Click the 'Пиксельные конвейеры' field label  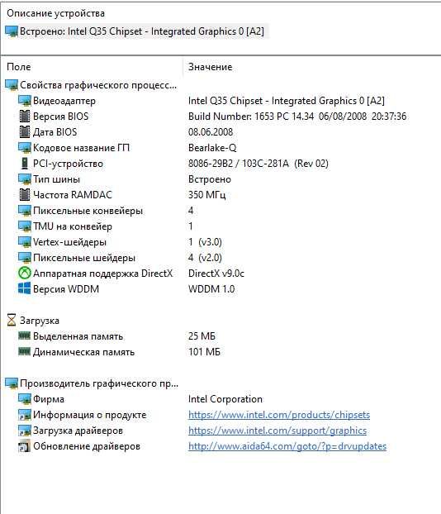coord(88,211)
